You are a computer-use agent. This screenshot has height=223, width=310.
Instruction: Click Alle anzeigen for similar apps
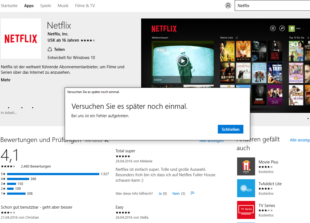(x=300, y=140)
